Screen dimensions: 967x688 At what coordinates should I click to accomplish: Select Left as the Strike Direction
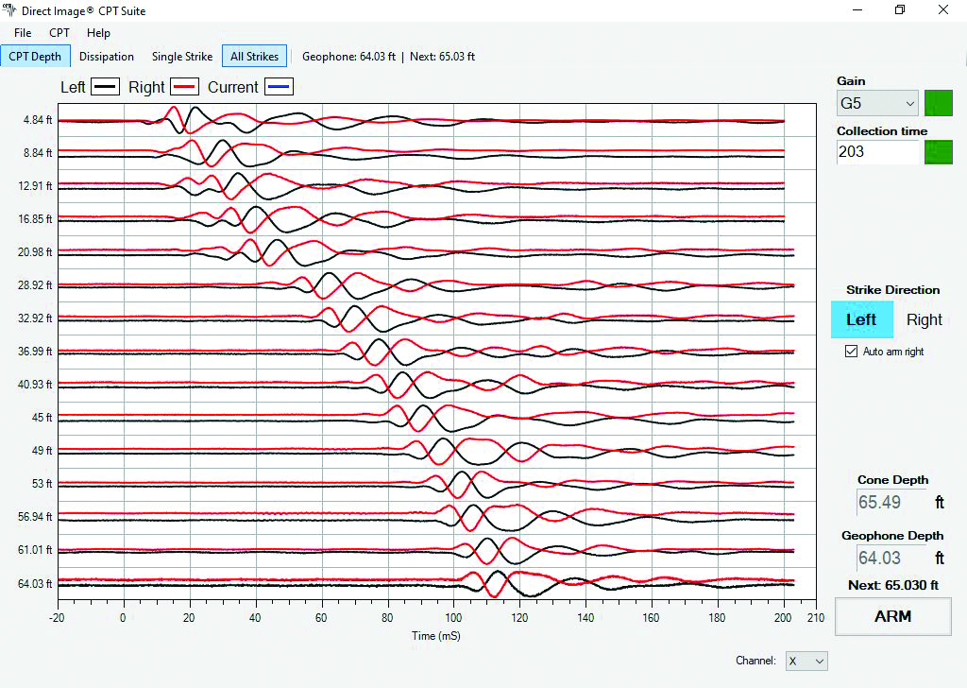point(861,319)
